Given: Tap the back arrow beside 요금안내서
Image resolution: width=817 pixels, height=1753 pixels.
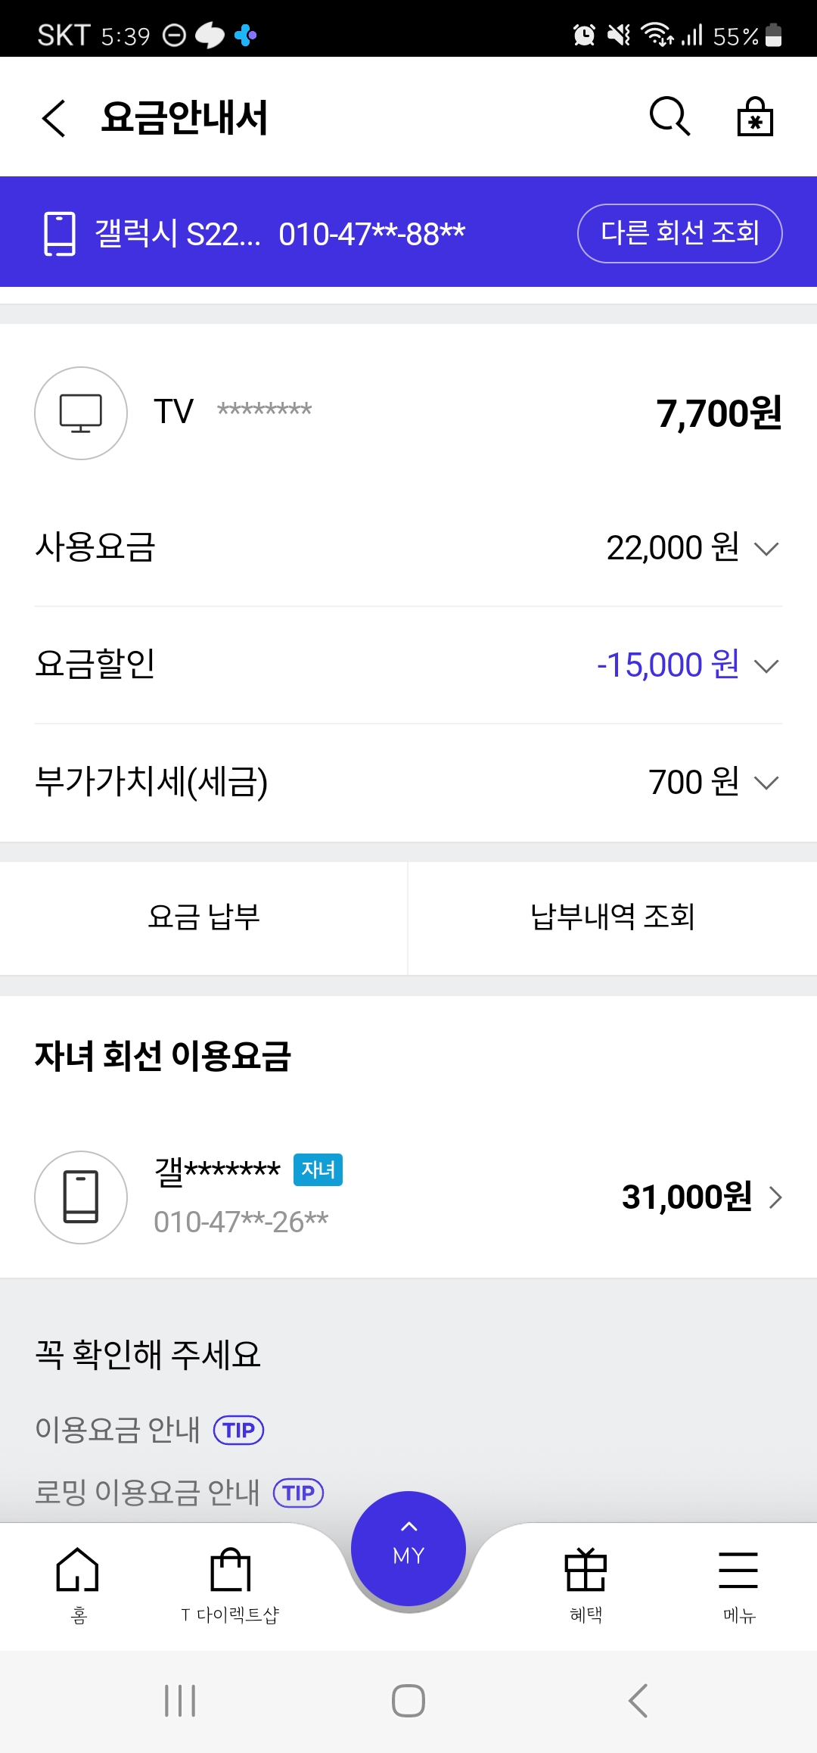Looking at the screenshot, I should tap(54, 118).
